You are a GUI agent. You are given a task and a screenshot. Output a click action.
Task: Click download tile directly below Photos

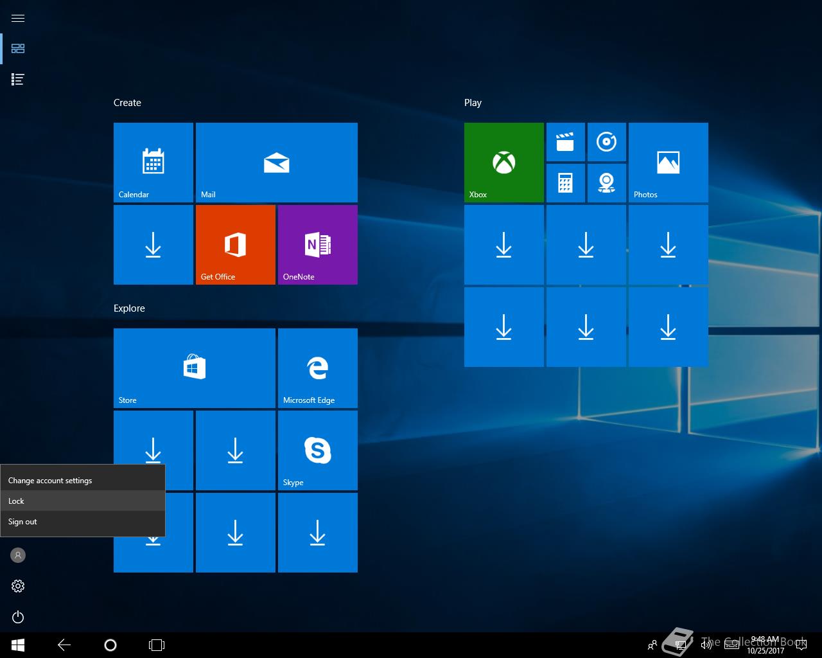[669, 245]
